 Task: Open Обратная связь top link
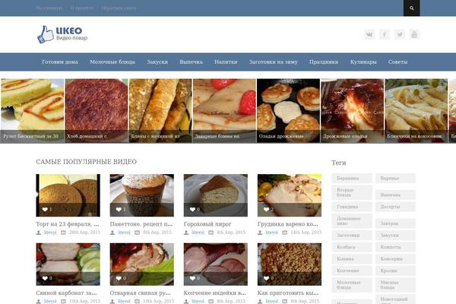click(119, 8)
